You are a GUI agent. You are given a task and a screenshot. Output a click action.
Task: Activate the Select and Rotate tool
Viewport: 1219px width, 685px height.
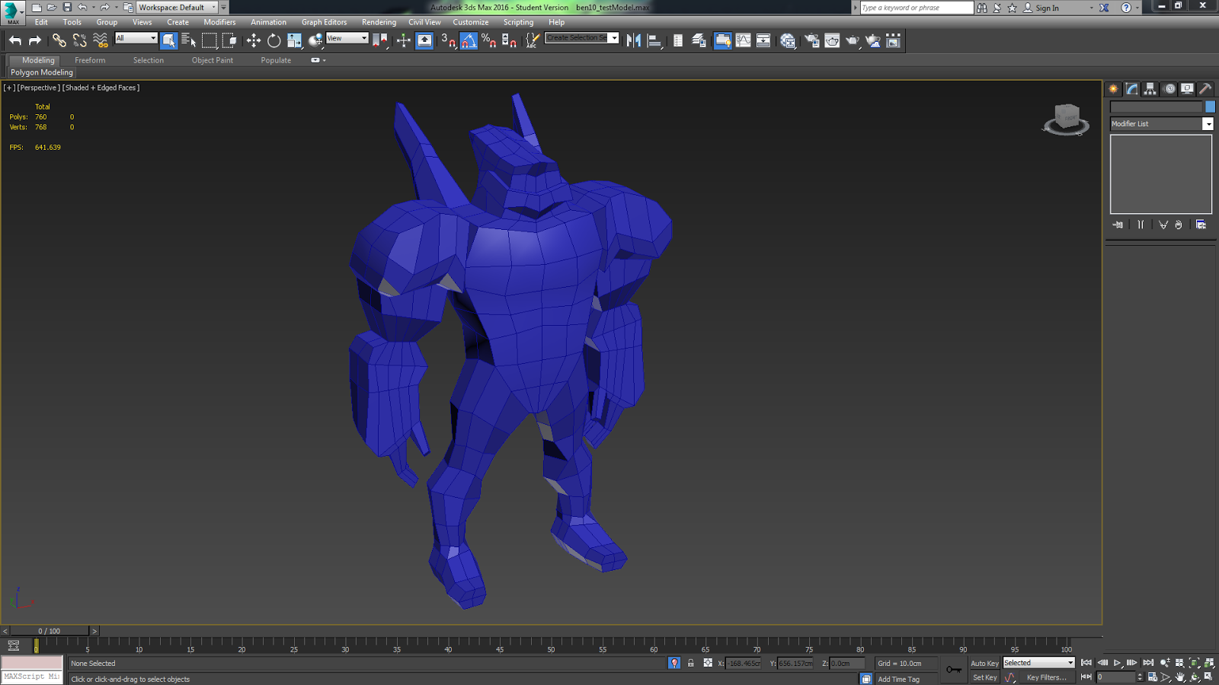pos(274,40)
